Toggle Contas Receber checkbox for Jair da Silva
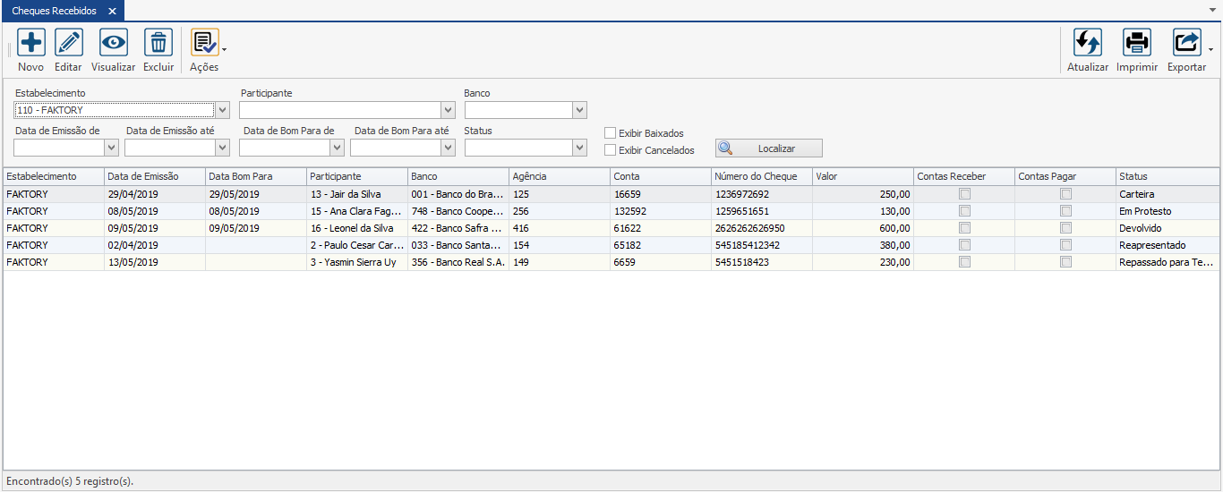This screenshot has height=492, width=1223. coord(964,194)
